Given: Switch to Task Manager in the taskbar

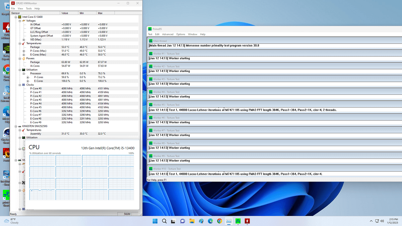Looking at the screenshot, I should 229,221.
